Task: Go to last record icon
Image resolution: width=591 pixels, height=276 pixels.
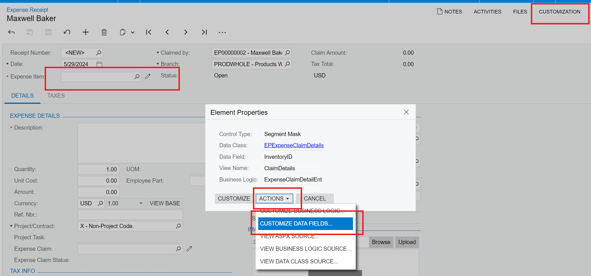Action: pos(204,32)
